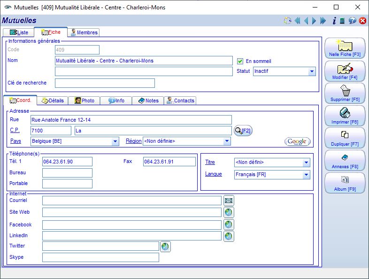Create a new record with Nelle Fiche [F3]
This screenshot has height=279, width=369.
click(345, 48)
